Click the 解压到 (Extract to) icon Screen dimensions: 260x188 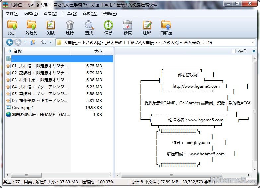click(x=32, y=27)
